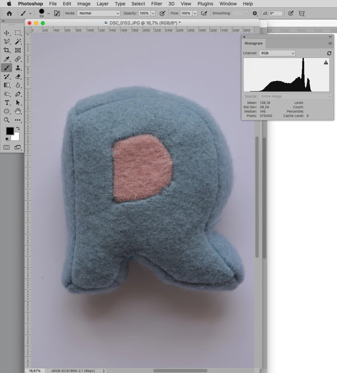Image resolution: width=337 pixels, height=373 pixels.
Task: Select the Zoom tool
Action: 7,120
